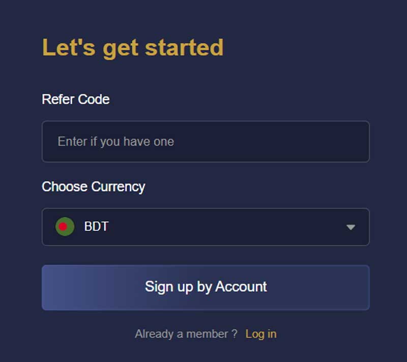This screenshot has height=362, width=407.
Task: Click the Log in hyperlink in orange
Action: [260, 334]
